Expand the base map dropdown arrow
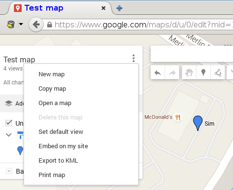Viewport: 233px width, 190px height. [x=9, y=171]
